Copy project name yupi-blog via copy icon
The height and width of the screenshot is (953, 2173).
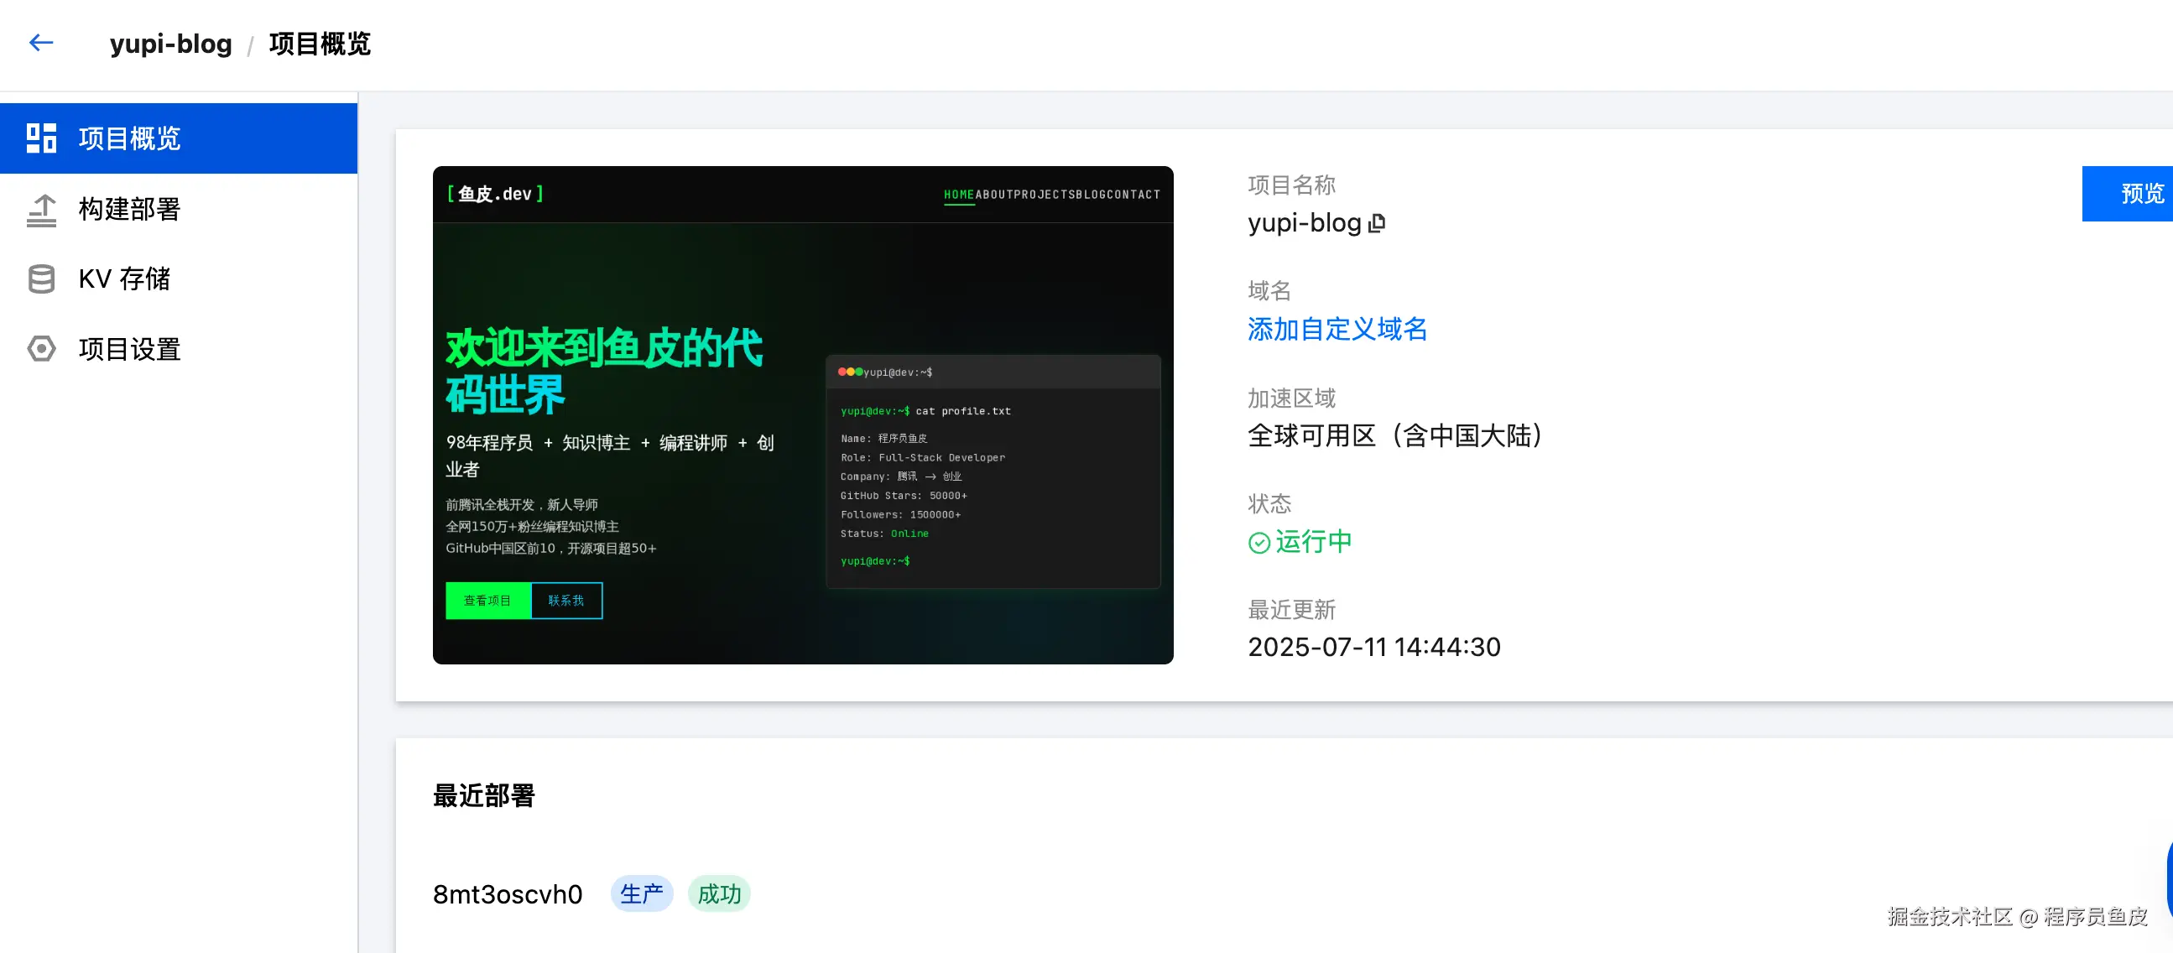pos(1377,223)
